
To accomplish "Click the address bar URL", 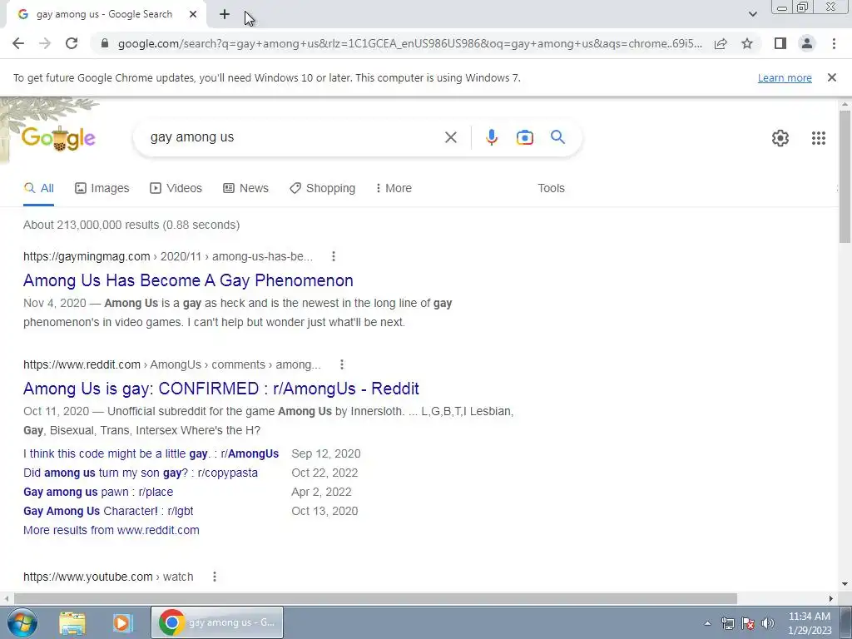I will click(410, 43).
